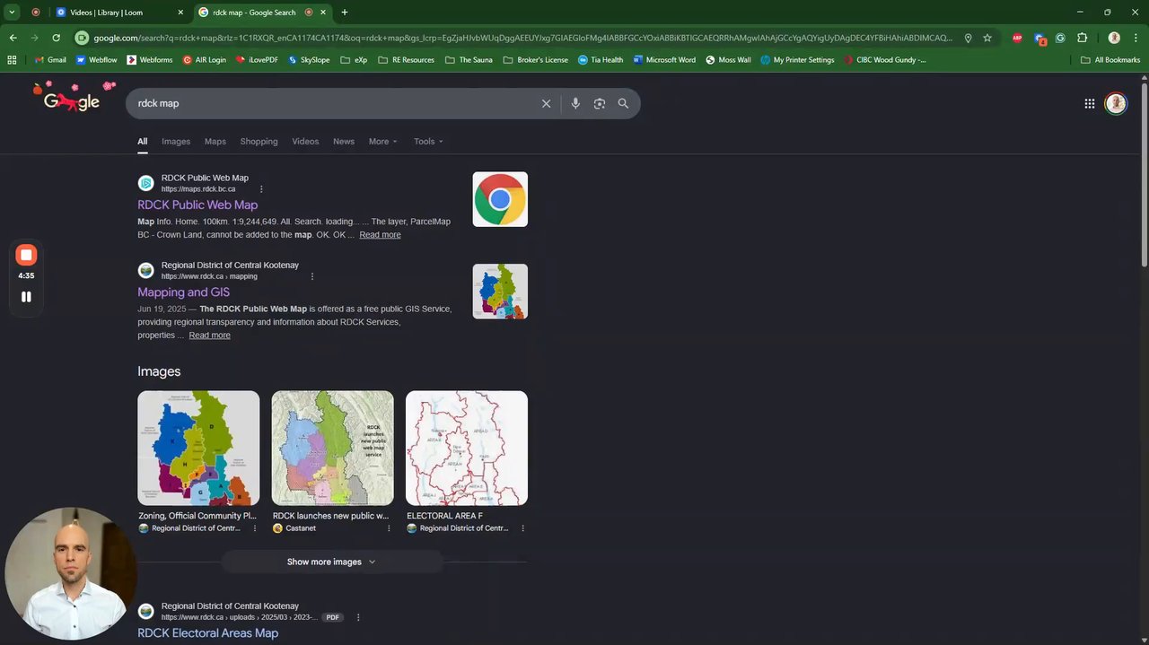Open the Gmail bookmark
Screen dimensions: 1149x645
[49, 60]
